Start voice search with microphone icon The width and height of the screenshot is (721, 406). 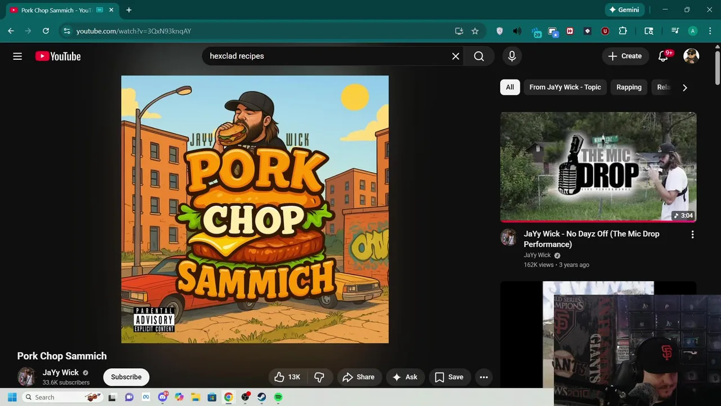click(x=512, y=56)
